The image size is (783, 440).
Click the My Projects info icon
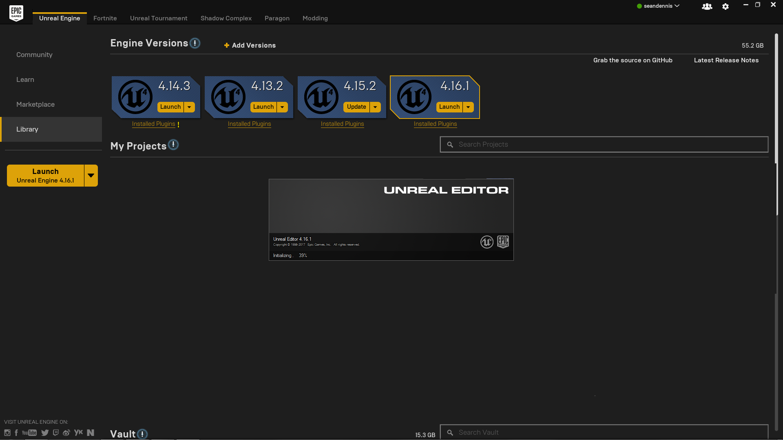(x=173, y=144)
